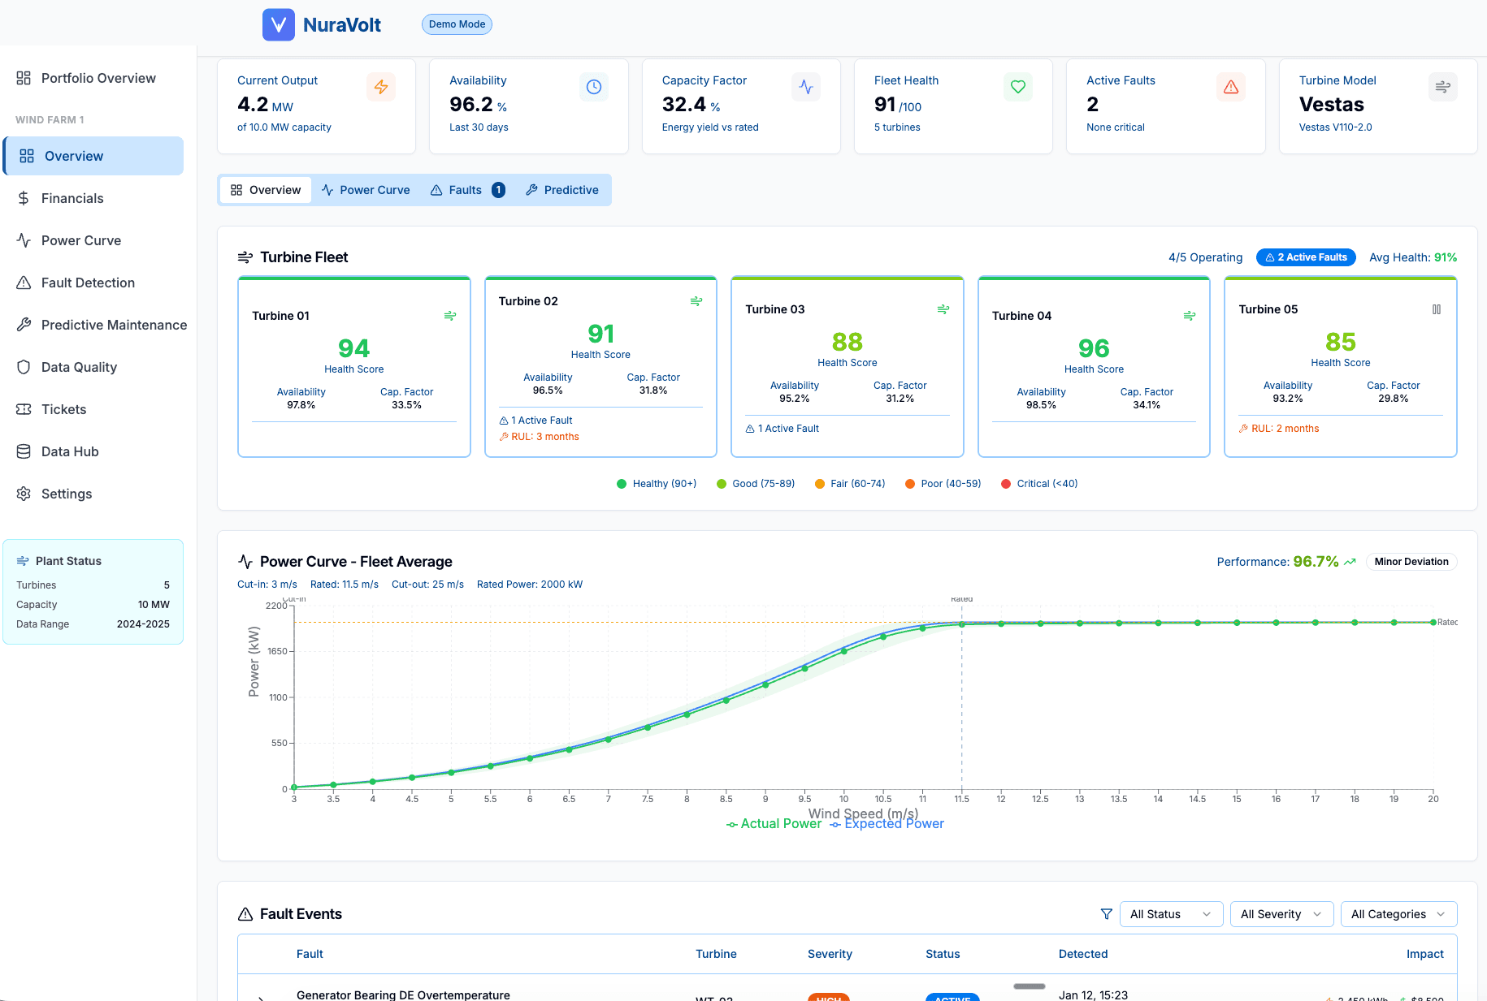
Task: Open Data Quality in the sidebar
Action: [x=93, y=367]
